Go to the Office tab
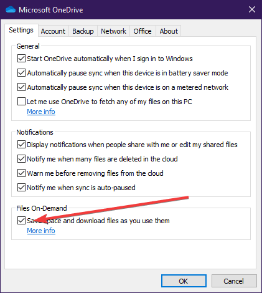262x293 pixels. point(143,31)
